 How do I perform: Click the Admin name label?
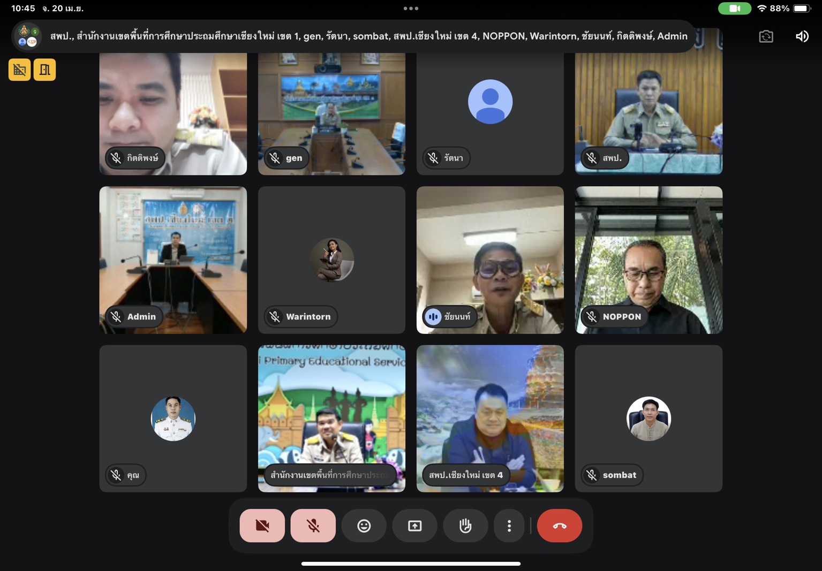141,316
